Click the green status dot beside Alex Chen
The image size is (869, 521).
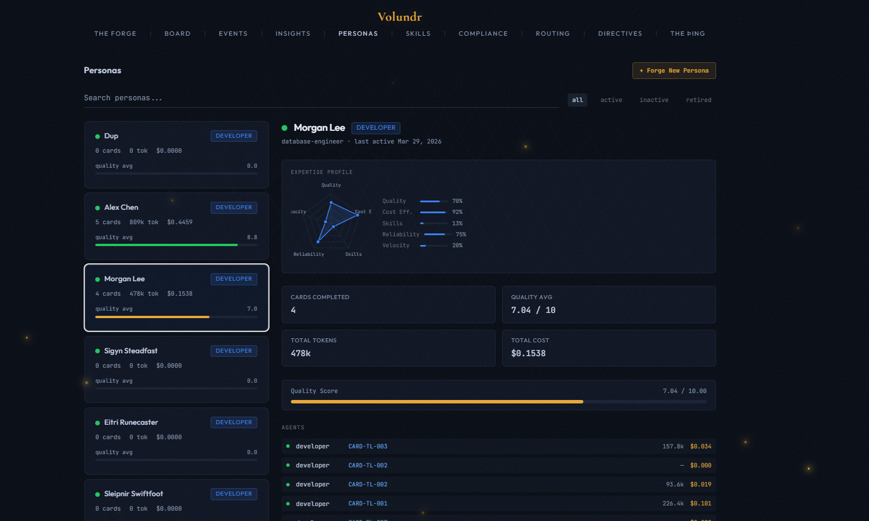[x=98, y=208]
